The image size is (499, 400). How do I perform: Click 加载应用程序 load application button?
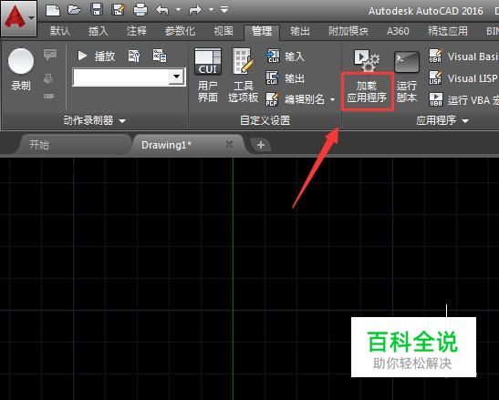pos(367,77)
